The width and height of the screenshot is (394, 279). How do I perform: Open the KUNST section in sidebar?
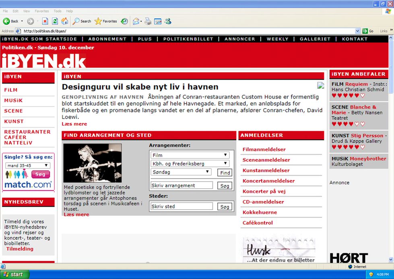[14, 121]
